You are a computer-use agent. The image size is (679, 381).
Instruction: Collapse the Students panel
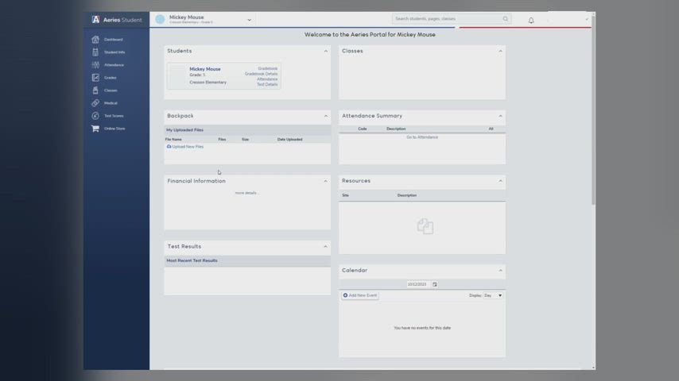[325, 51]
